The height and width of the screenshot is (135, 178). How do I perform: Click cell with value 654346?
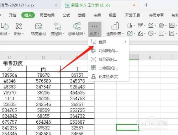tap(43, 122)
